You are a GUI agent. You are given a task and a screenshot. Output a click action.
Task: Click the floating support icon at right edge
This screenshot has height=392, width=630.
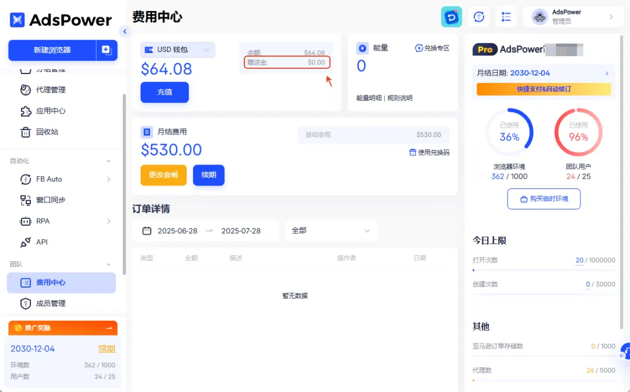[625, 352]
